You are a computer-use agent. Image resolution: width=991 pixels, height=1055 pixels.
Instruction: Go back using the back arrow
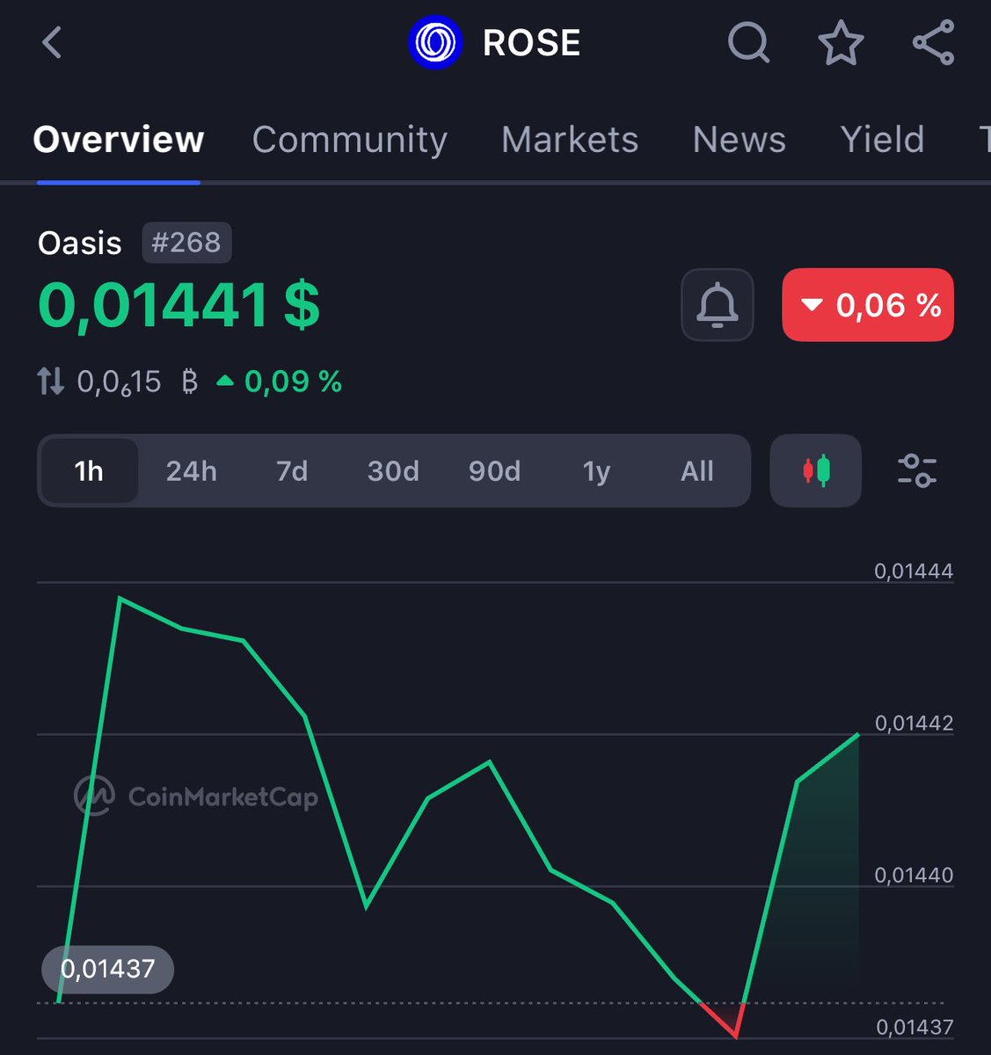pos(52,42)
